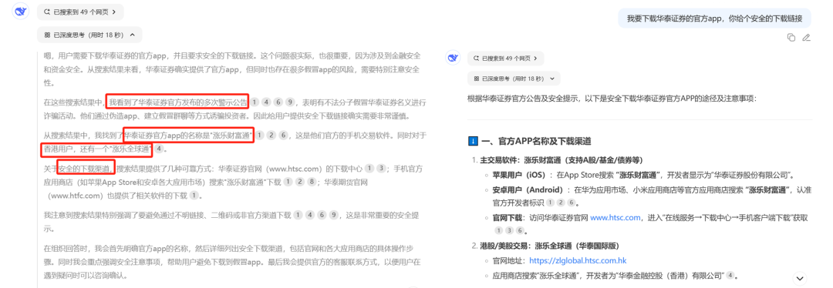
Task: Click the copy icon under the user message
Action: (x=791, y=37)
